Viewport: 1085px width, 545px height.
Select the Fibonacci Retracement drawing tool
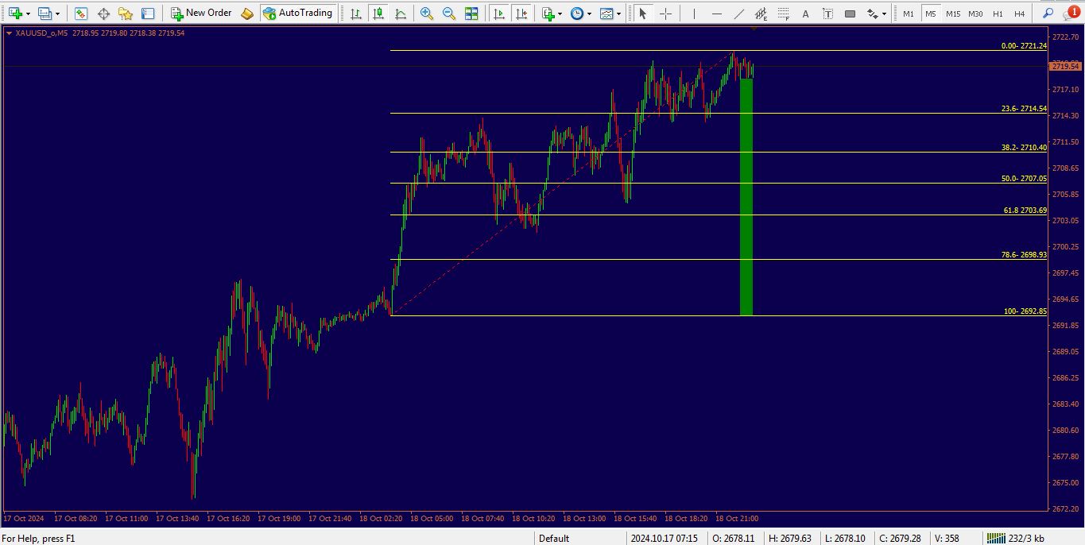pyautogui.click(x=783, y=13)
